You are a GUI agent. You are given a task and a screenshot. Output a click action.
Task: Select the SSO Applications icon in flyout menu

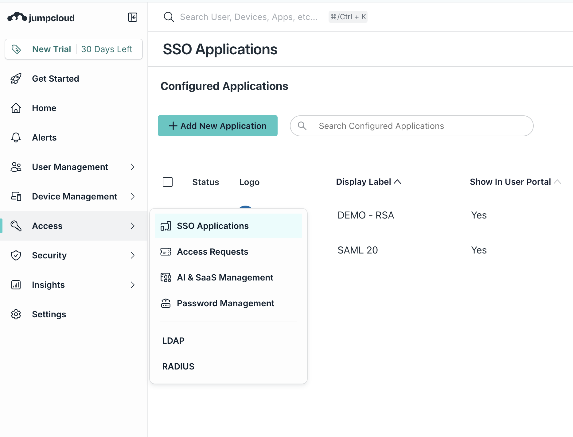(x=166, y=226)
